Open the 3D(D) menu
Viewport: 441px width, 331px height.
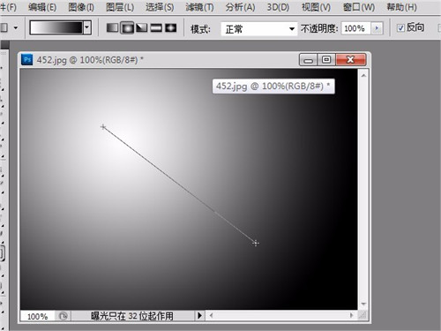tap(278, 7)
